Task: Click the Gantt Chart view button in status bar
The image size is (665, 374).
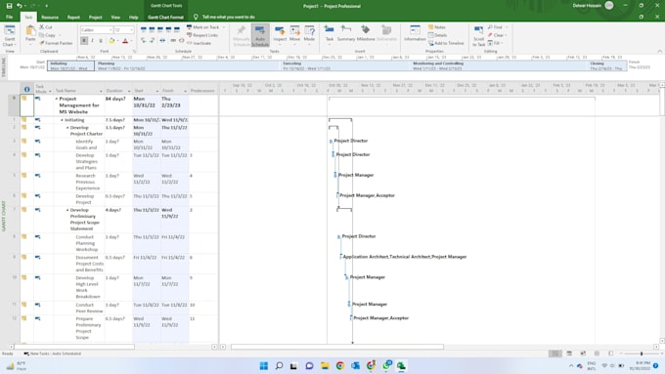Action: point(554,353)
